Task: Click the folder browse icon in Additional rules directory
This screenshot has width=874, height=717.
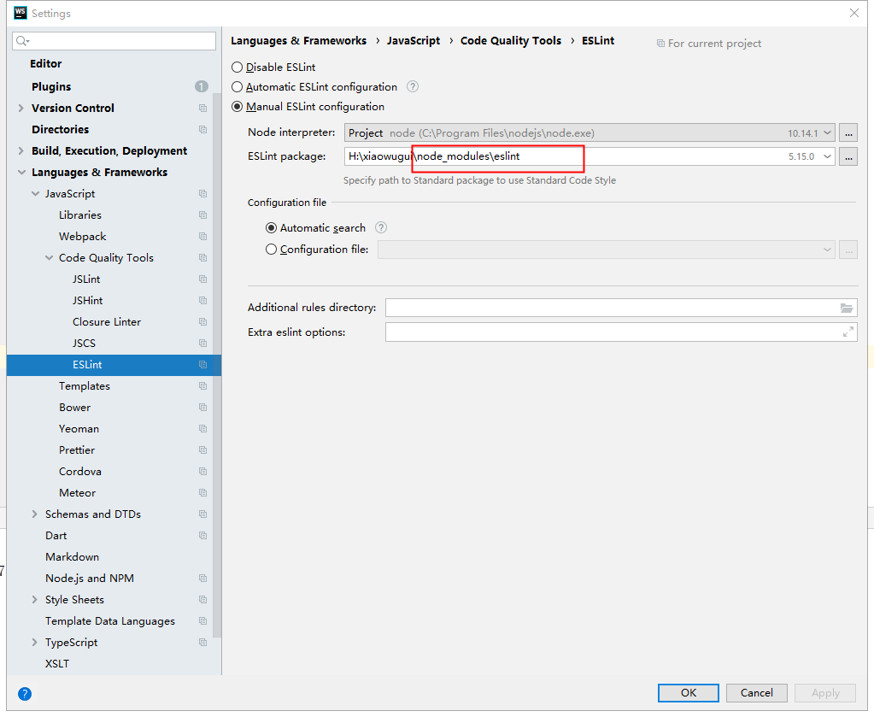Action: coord(847,308)
